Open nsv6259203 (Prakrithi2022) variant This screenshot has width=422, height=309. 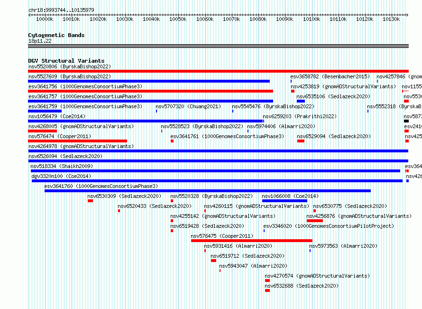(x=300, y=116)
